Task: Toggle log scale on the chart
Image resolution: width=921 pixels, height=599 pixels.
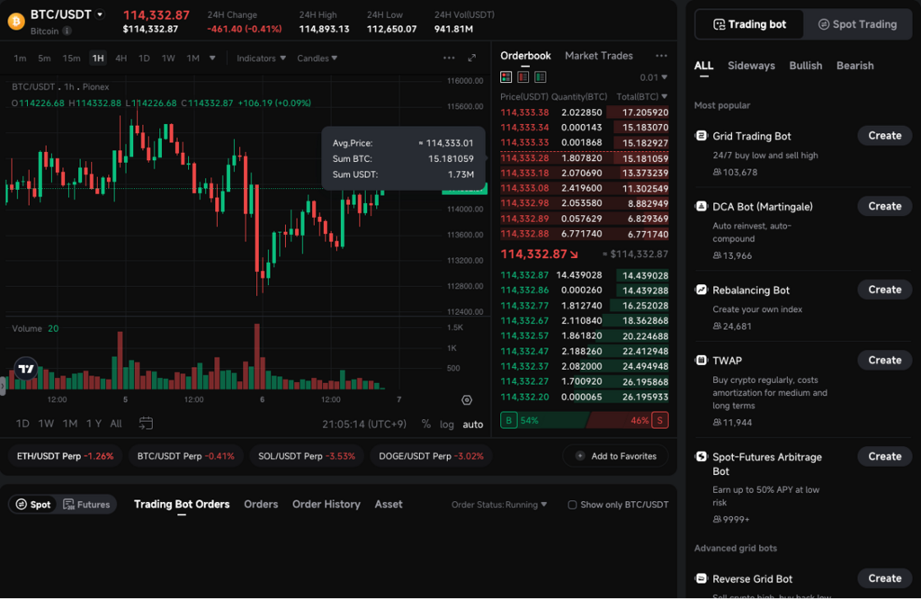Action: tap(447, 425)
